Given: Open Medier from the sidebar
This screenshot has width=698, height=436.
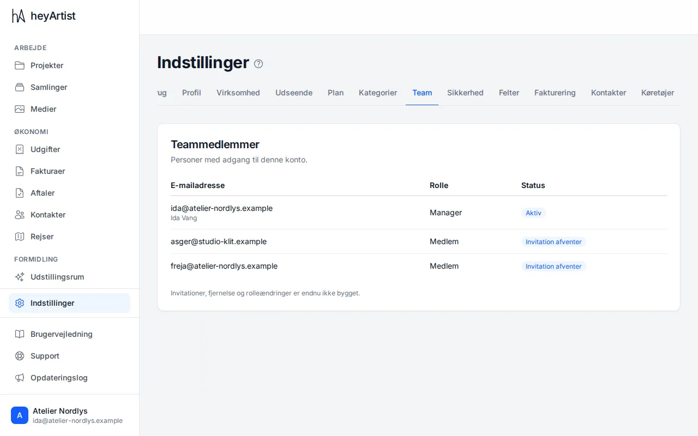Looking at the screenshot, I should pyautogui.click(x=69, y=109).
